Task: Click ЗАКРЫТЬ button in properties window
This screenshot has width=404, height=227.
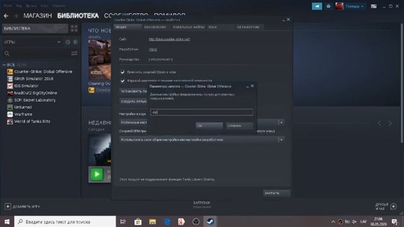Action: click(276, 193)
